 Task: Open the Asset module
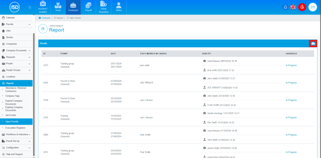tap(58, 7)
